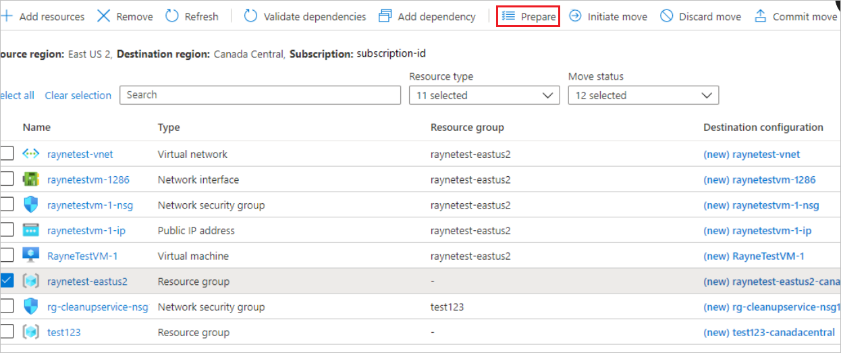The width and height of the screenshot is (841, 353).
Task: Open the raynetestvm-1-nsg resource link
Action: click(x=90, y=205)
